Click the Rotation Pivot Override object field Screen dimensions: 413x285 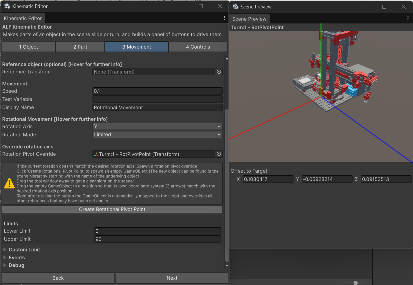coord(158,154)
